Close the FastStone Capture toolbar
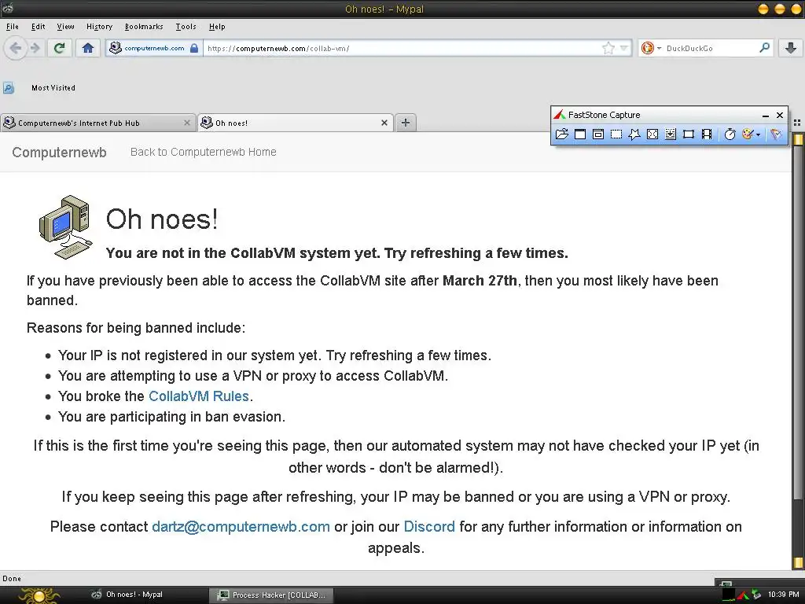 (x=779, y=115)
